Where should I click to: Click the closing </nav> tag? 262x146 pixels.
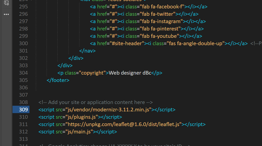(x=87, y=51)
